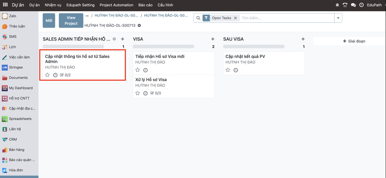Open activities clock icon in top bar
This screenshot has height=178, width=386.
tap(362, 5)
